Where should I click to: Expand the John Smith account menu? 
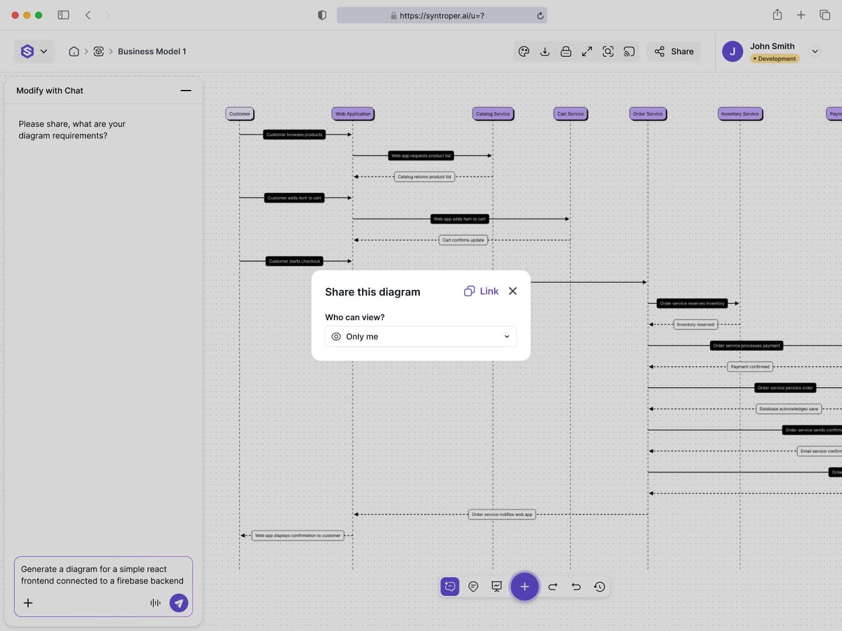[x=815, y=51]
